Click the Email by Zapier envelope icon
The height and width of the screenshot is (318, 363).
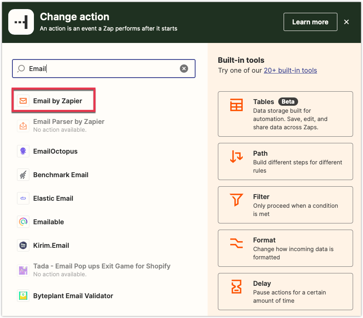[x=23, y=101]
